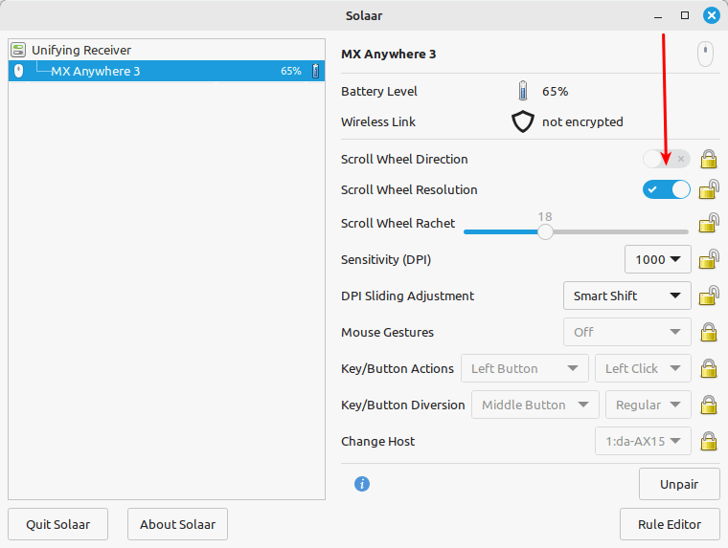This screenshot has width=728, height=548.
Task: Open the Left Button key actions dropdown
Action: (525, 368)
